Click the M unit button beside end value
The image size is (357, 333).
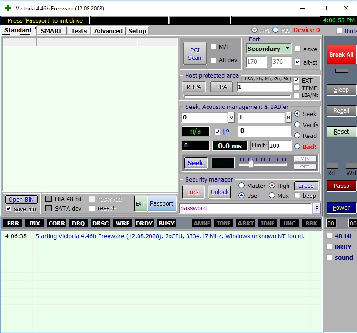pos(288,118)
